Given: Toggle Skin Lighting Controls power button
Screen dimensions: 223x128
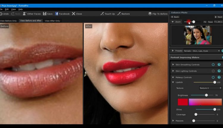Looking at the screenshot, I should click(213, 71).
